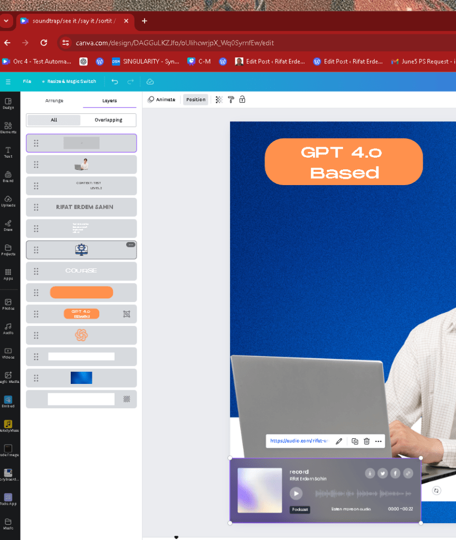Click the undo arrow in header
Screen dimensions: 456x540
pyautogui.click(x=115, y=82)
